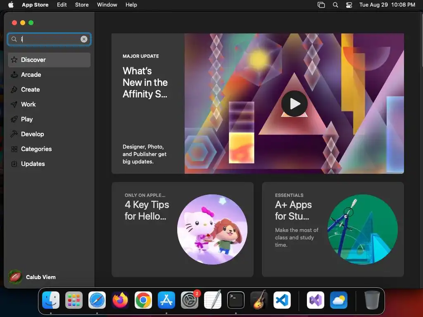Open the cloud weather app in Dock
This screenshot has height=317, width=423.
tap(339, 300)
